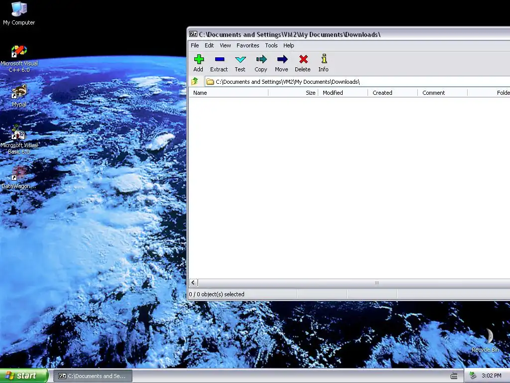This screenshot has width=510, height=383.
Task: Open the View menu
Action: [225, 45]
